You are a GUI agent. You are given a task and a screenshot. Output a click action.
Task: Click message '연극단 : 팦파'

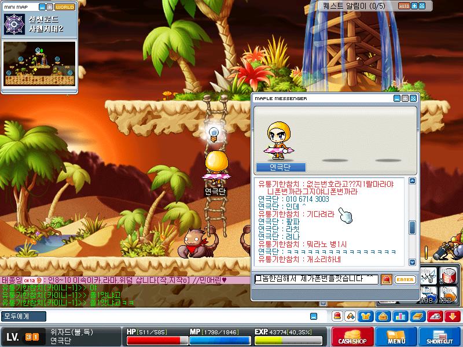pyautogui.click(x=279, y=222)
